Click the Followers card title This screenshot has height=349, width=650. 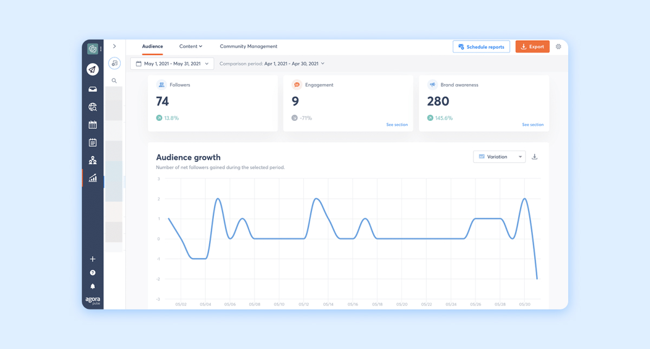click(180, 85)
